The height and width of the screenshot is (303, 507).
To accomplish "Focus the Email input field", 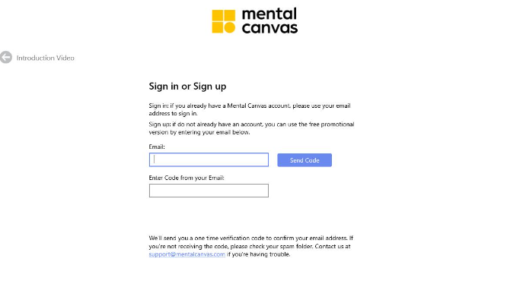I will coord(209,159).
